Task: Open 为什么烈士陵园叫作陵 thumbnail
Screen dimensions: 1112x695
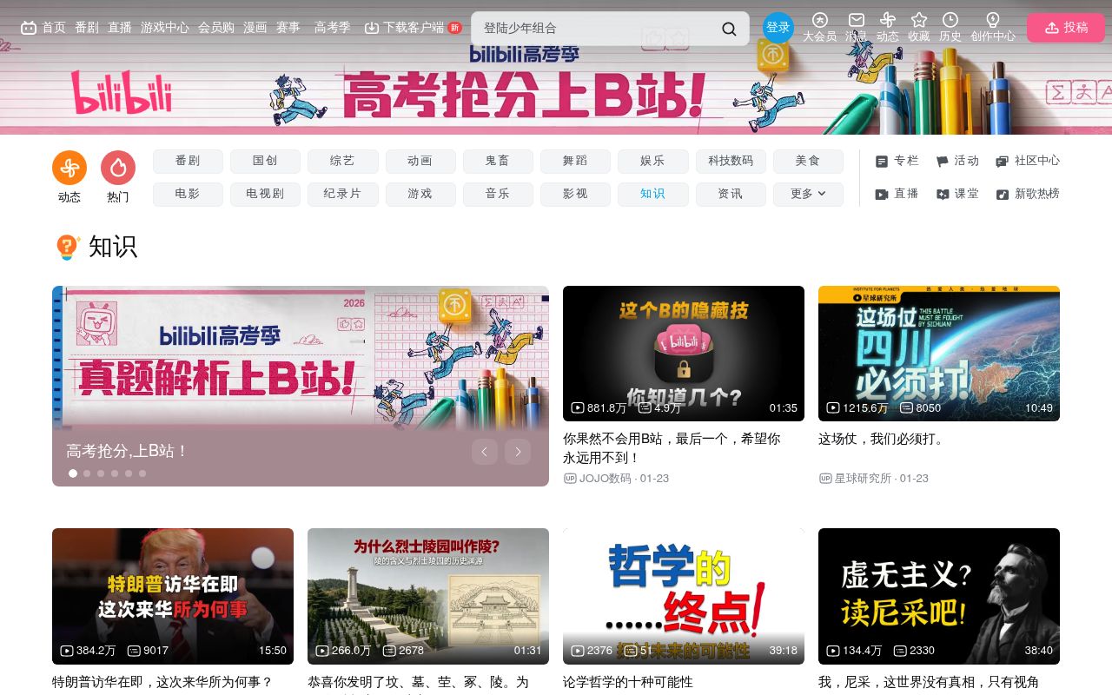Action: [428, 596]
